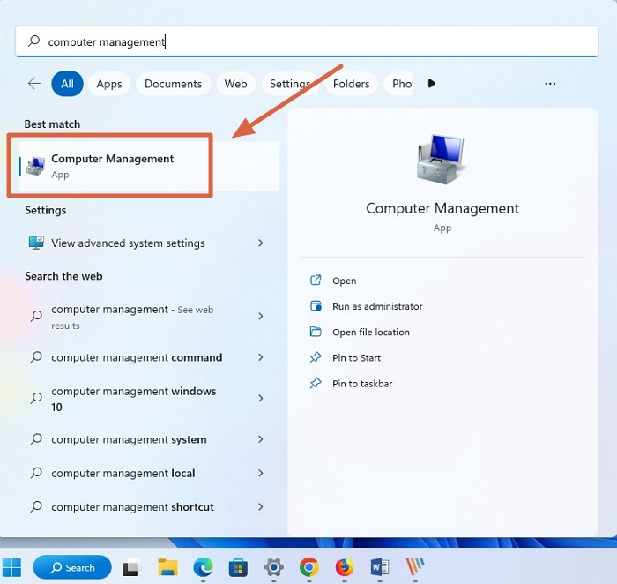Expand computer management windows 10 chevron
Viewport: 617px width, 584px height.
click(261, 398)
